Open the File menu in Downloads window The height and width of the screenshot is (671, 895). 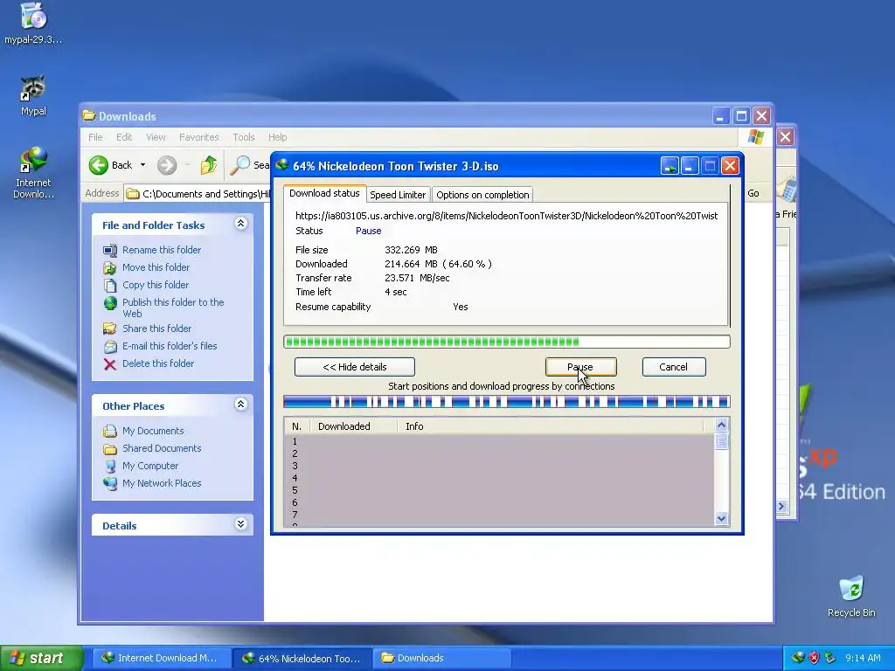(x=95, y=137)
